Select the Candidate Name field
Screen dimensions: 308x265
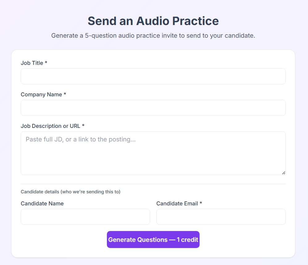point(85,217)
